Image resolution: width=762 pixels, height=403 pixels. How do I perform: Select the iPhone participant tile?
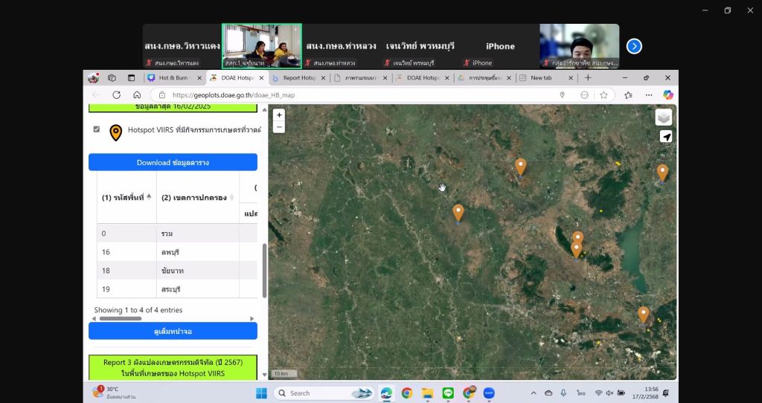pos(500,46)
